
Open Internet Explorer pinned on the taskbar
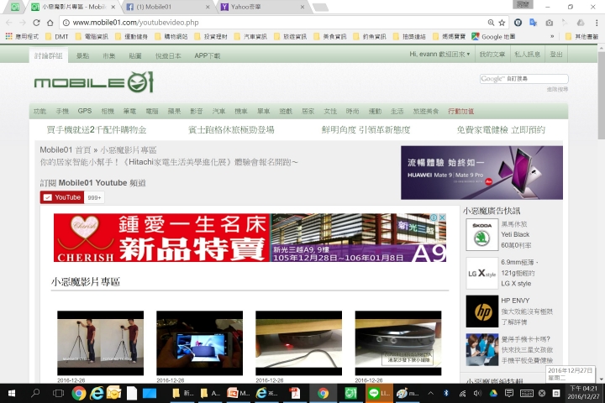pos(97,394)
